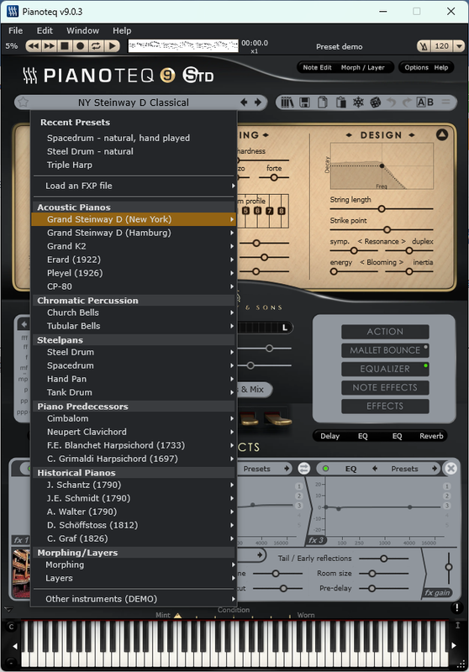This screenshot has height=672, width=469.
Task: Start recording with the record button
Action: pos(80,45)
